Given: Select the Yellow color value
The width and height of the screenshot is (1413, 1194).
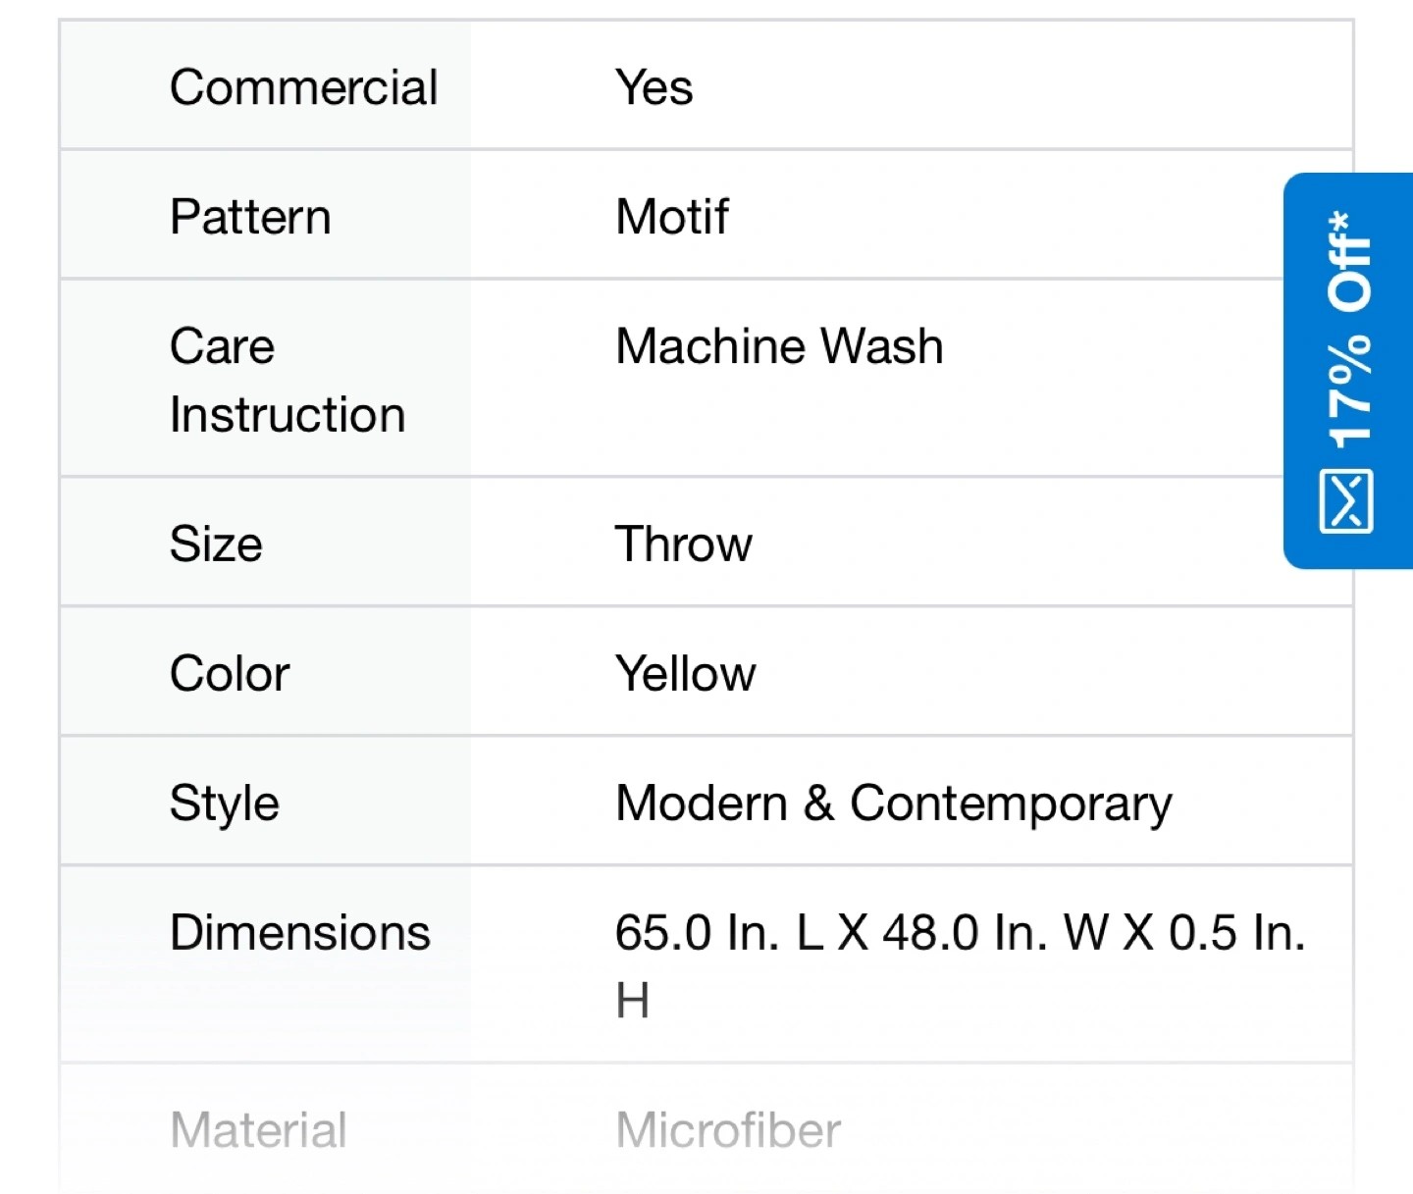Looking at the screenshot, I should tap(685, 674).
